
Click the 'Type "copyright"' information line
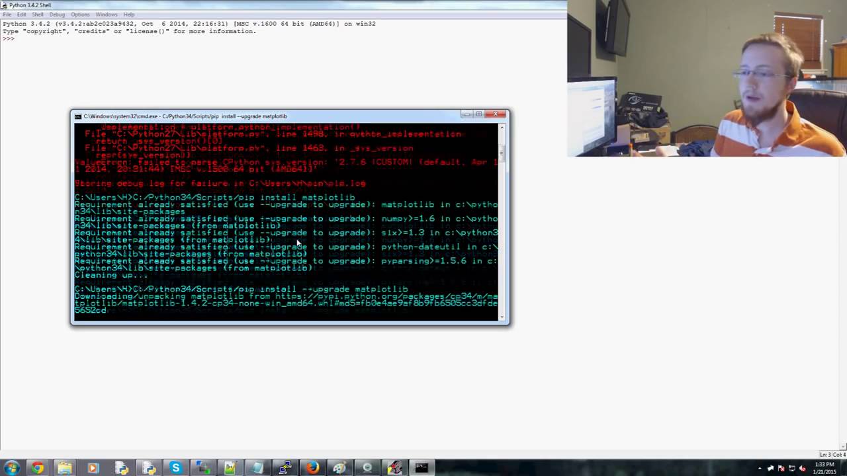[x=129, y=31]
